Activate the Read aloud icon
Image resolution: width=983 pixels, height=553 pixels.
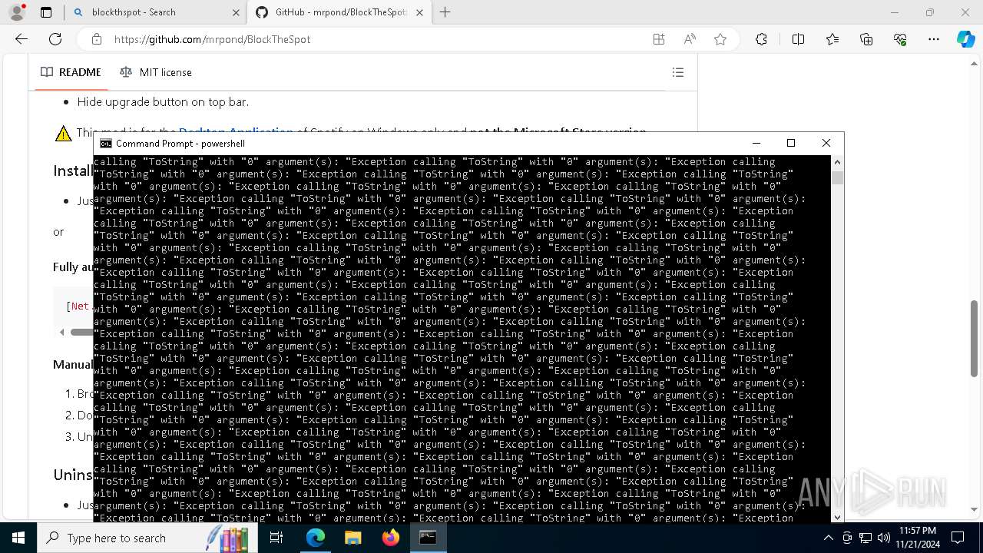[690, 39]
